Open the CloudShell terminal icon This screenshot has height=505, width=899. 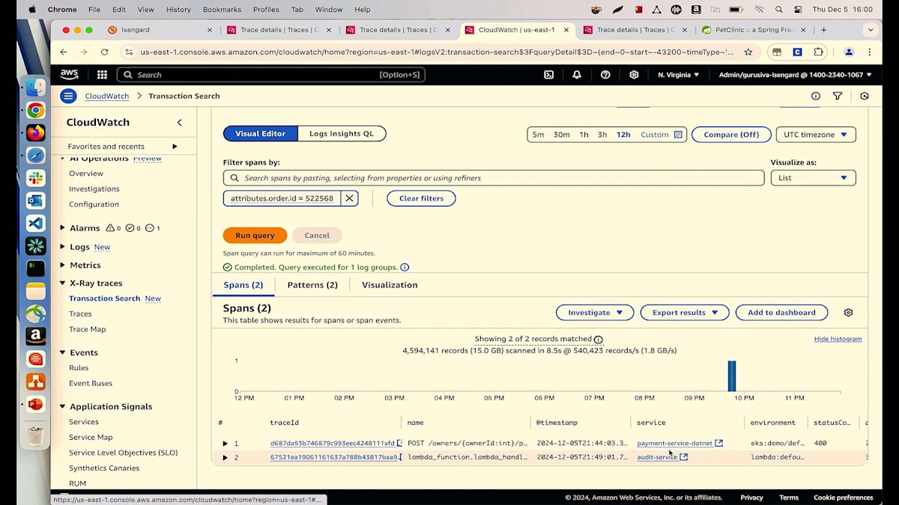point(548,75)
